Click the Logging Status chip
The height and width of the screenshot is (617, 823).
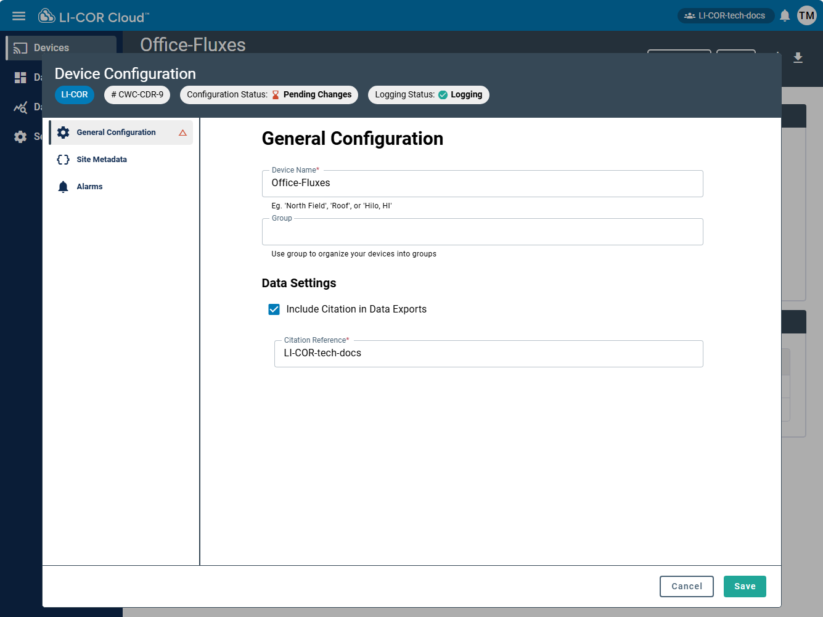click(428, 95)
